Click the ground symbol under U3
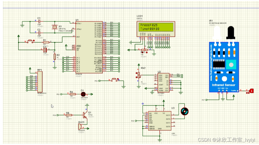 click(160, 140)
